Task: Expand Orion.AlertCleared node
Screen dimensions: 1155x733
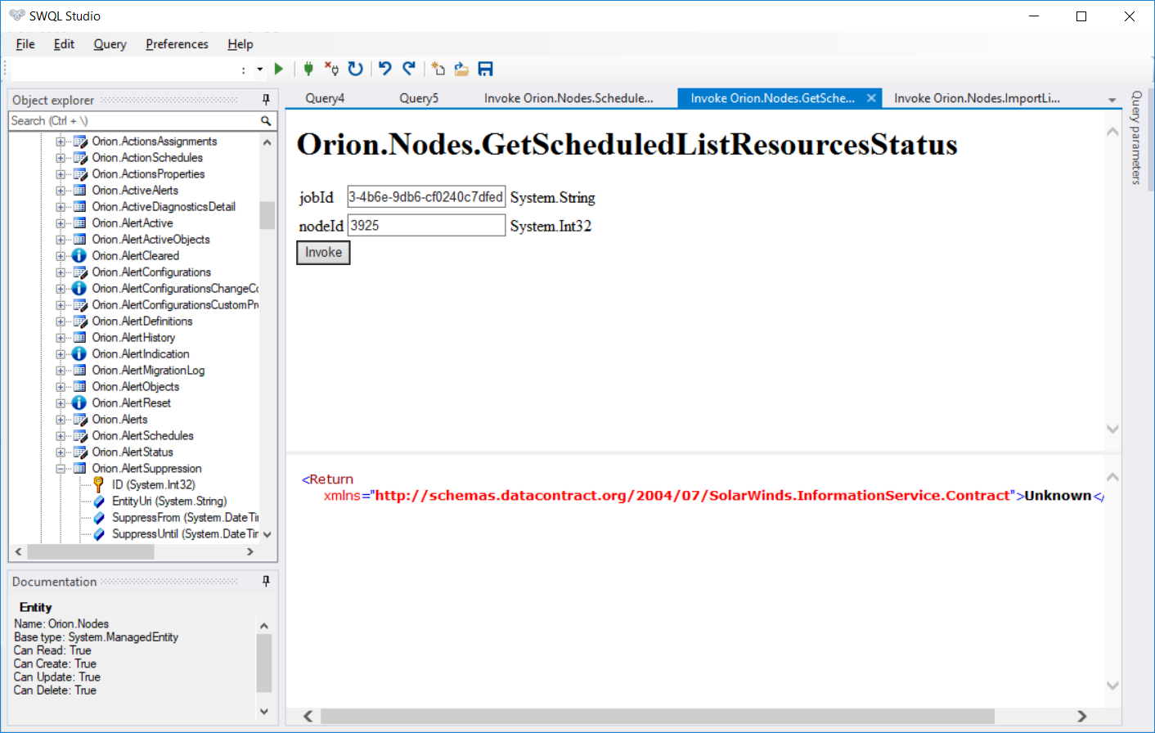Action: [61, 256]
